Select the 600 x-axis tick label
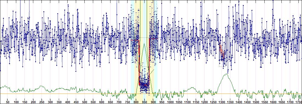The height and width of the screenshot is (104, 302). pos(102,102)
